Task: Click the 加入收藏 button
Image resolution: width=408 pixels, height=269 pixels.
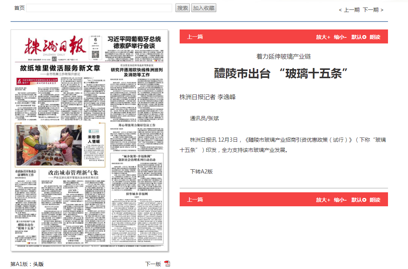Action: [x=203, y=8]
